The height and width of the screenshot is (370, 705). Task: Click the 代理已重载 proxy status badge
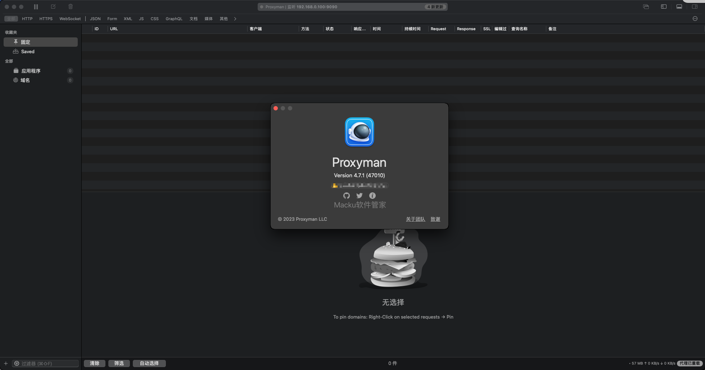coord(690,364)
